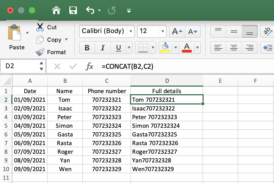Open the fill color dropdown arrow
The width and height of the screenshot is (274, 183).
coord(176,48)
